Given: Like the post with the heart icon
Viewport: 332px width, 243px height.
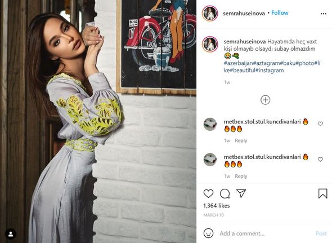Looking at the screenshot, I should coord(208,193).
